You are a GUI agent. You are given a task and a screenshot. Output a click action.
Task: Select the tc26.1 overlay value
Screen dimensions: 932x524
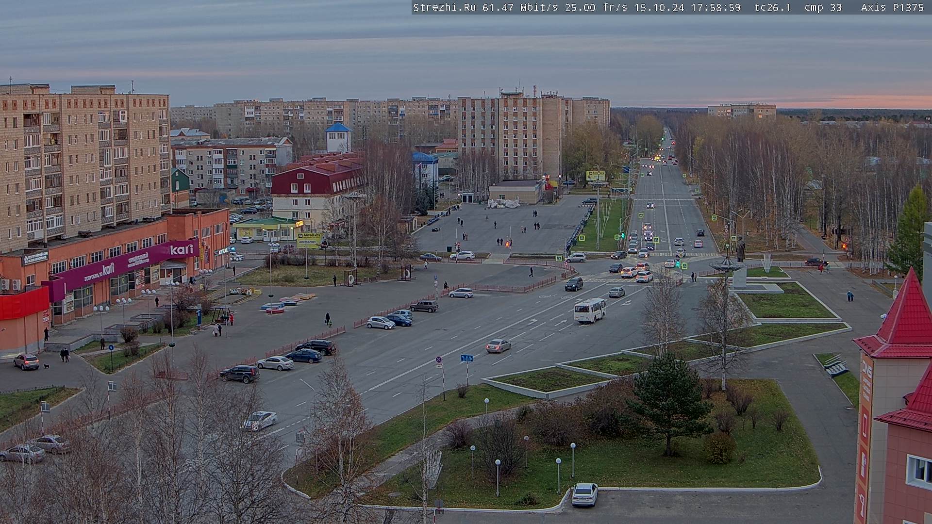coord(773,7)
